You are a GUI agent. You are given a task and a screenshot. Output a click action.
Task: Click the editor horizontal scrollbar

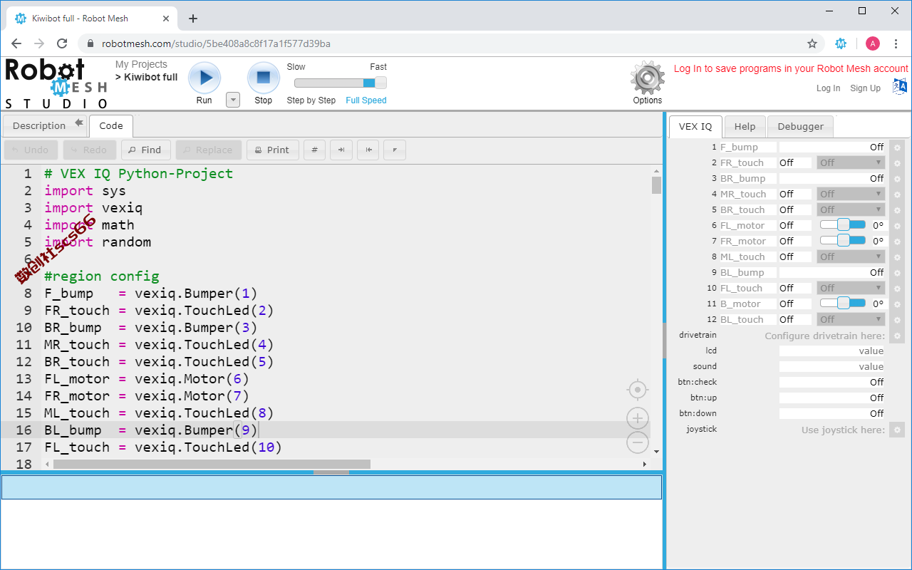tap(212, 464)
